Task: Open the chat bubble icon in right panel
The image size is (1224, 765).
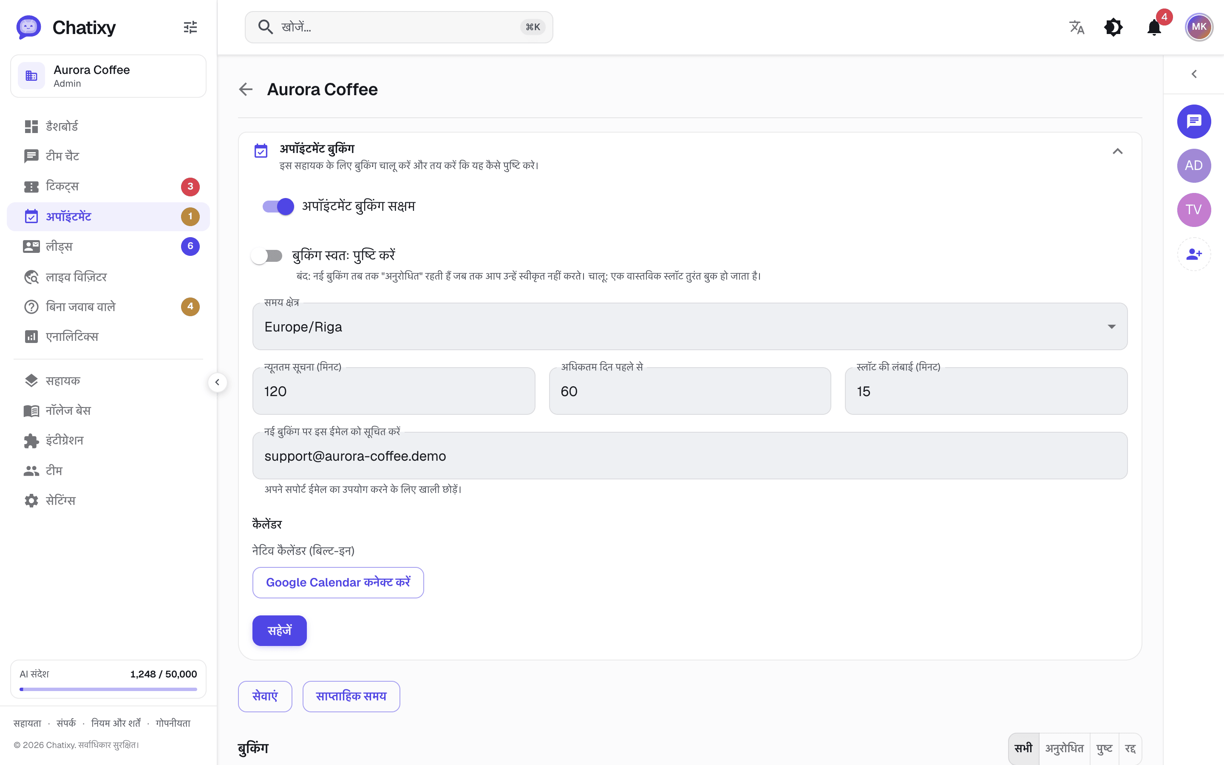Action: point(1194,122)
